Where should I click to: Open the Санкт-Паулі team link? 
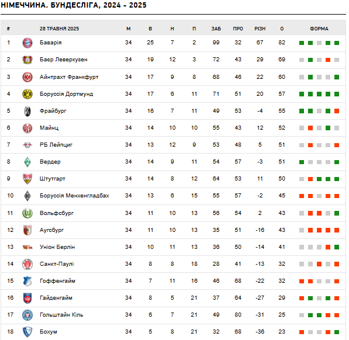tap(57, 263)
